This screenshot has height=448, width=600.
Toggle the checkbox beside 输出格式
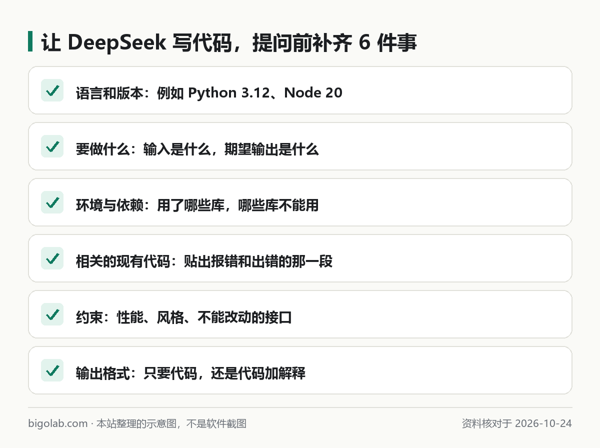click(52, 370)
